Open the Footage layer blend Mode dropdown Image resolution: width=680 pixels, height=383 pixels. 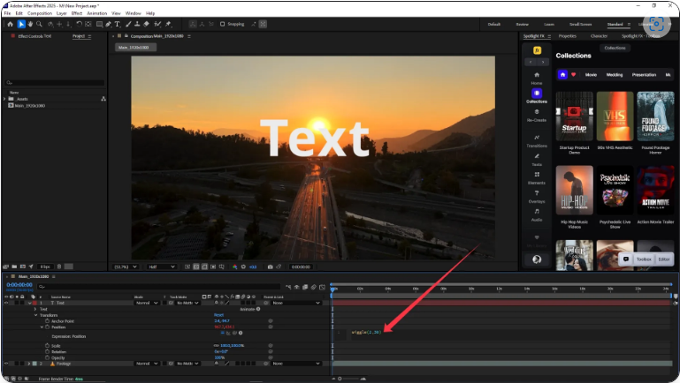147,364
